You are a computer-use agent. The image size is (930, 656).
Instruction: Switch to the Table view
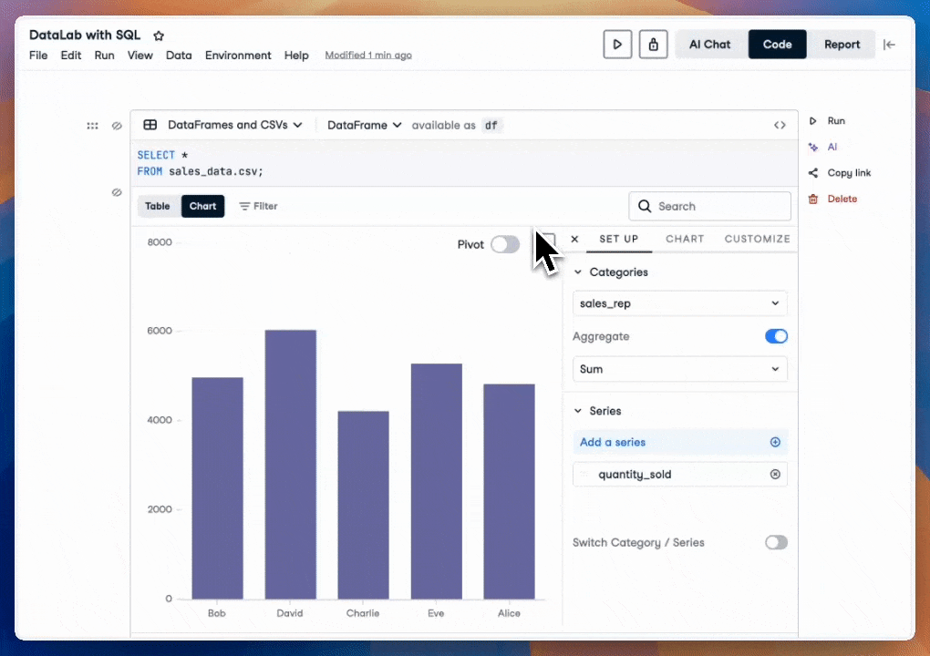[x=158, y=206]
